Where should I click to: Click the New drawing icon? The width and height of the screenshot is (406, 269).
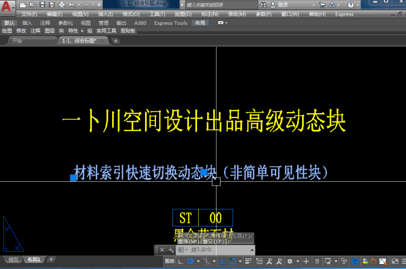click(23, 5)
